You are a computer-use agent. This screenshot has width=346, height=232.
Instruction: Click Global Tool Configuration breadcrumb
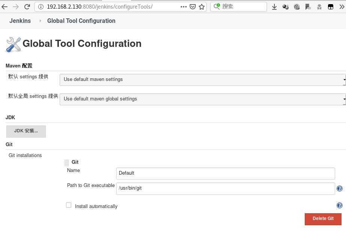click(x=81, y=21)
